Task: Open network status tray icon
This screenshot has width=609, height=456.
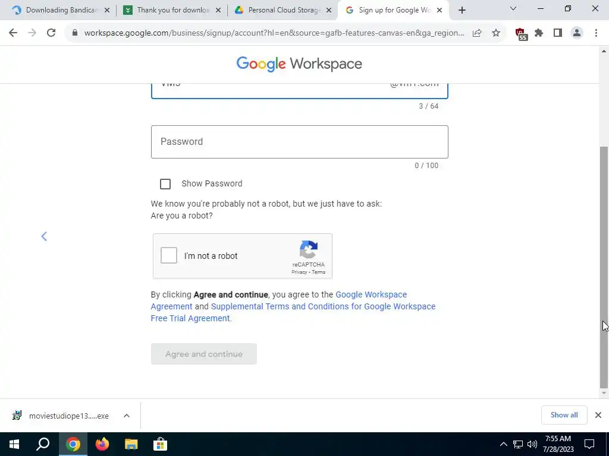Action: click(518, 444)
